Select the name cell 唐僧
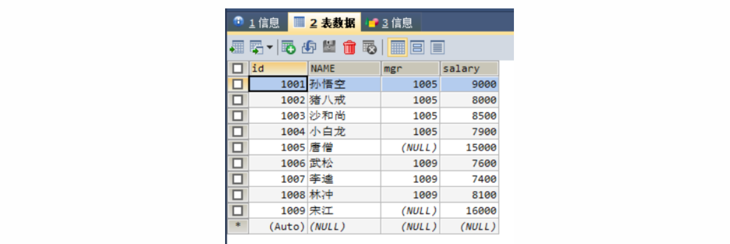The image size is (730, 244). [x=344, y=147]
